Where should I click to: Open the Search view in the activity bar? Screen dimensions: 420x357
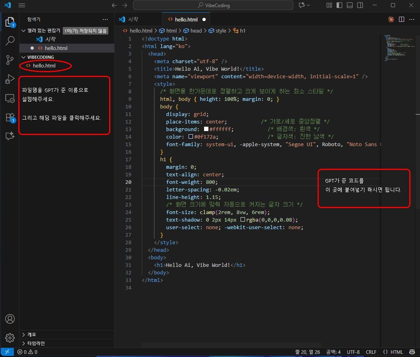pos(10,41)
